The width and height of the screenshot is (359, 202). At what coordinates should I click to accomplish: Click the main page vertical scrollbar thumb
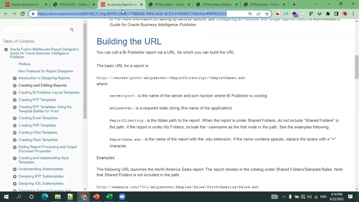[x=356, y=67]
